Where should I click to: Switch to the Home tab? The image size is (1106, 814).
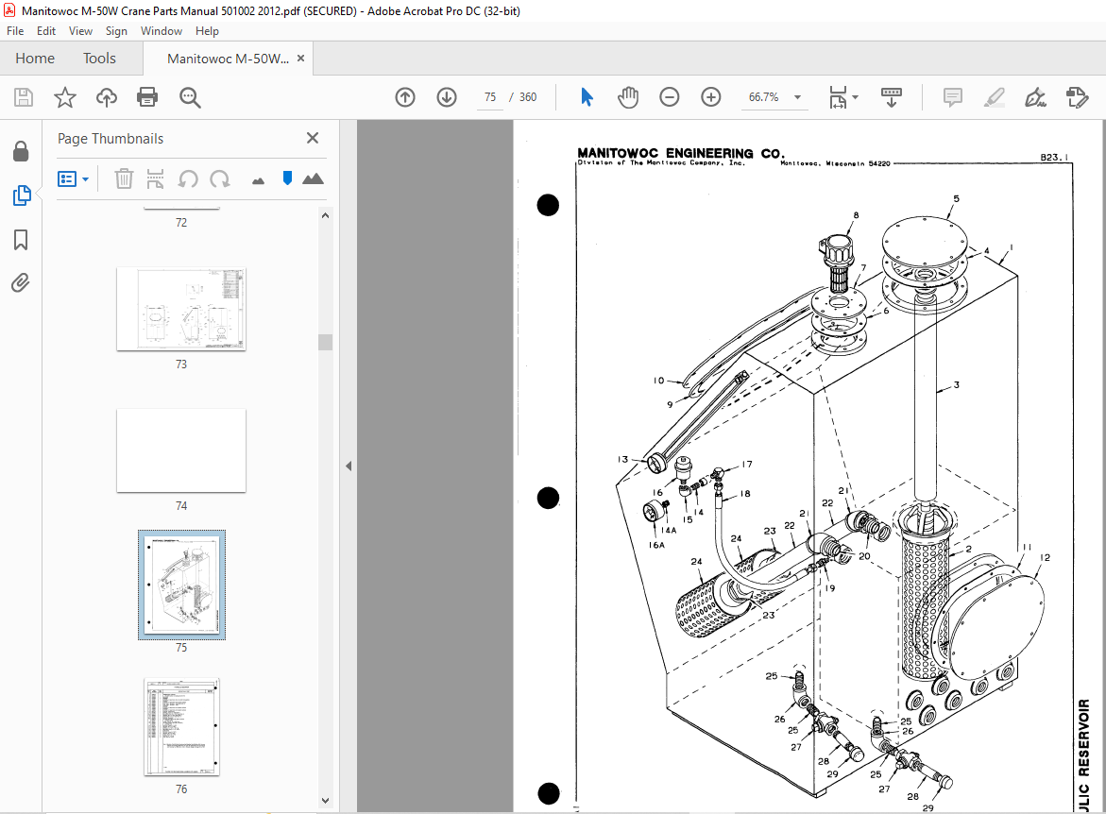tap(35, 59)
